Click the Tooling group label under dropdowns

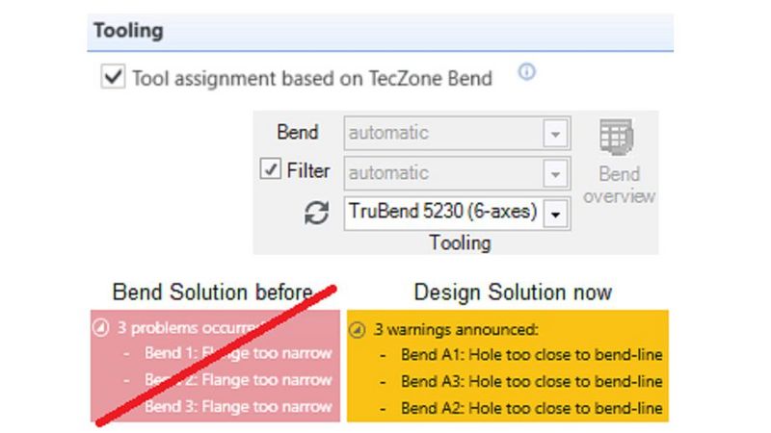click(460, 242)
